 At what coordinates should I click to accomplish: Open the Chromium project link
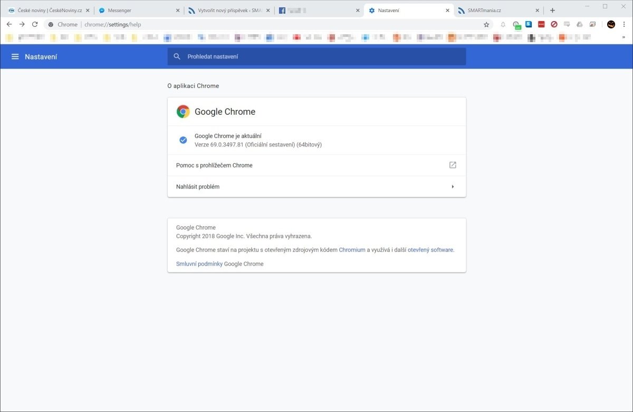pyautogui.click(x=352, y=250)
